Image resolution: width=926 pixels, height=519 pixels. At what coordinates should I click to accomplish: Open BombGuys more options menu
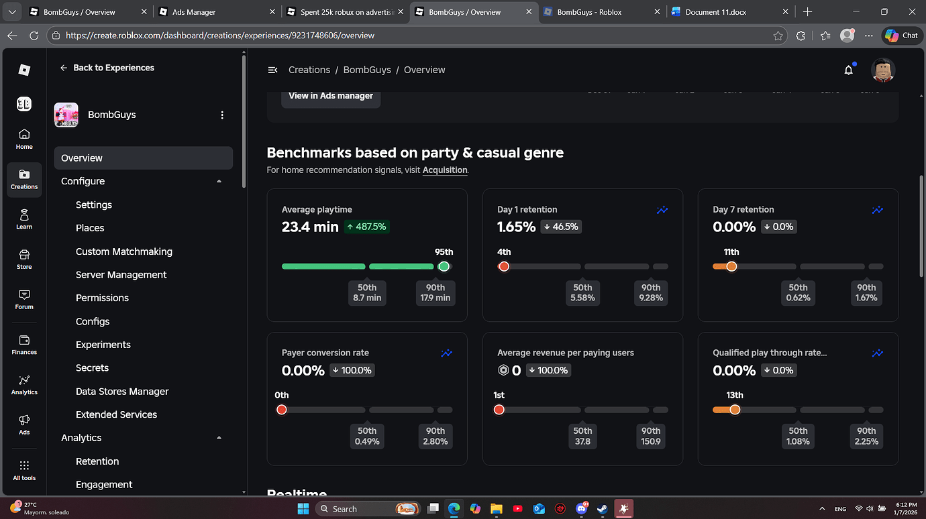222,115
